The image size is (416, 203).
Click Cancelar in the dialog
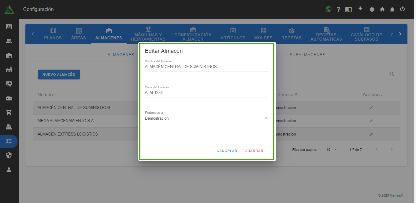pos(227,151)
